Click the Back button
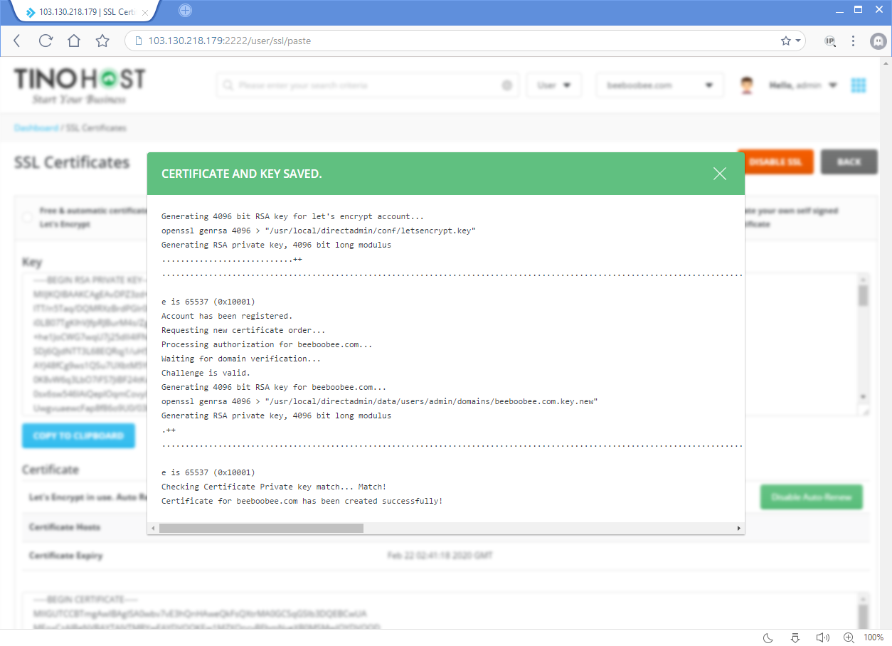This screenshot has width=892, height=646. [849, 162]
